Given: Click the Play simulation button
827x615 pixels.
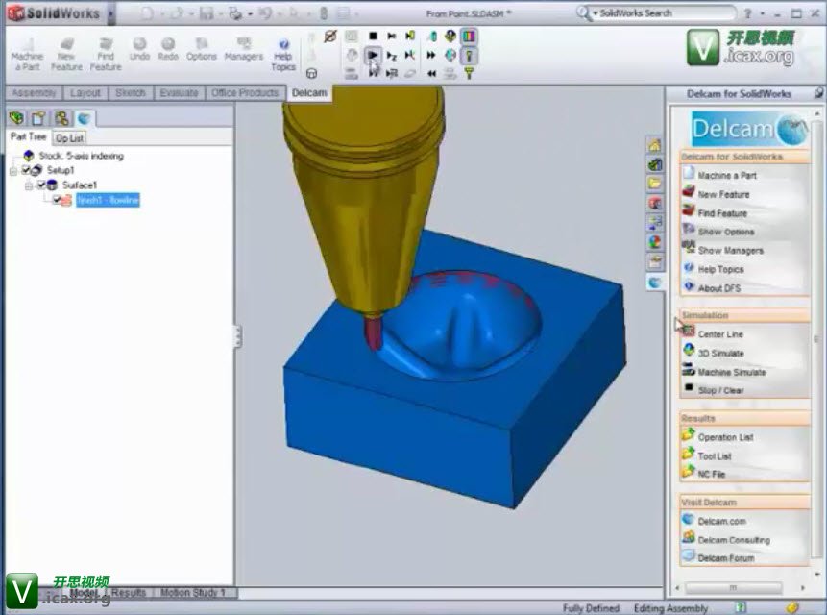Looking at the screenshot, I should (x=373, y=55).
